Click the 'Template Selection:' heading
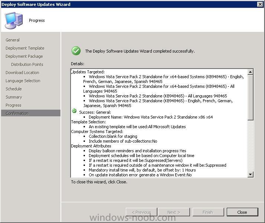This screenshot has height=223, width=265. pyautogui.click(x=88, y=122)
